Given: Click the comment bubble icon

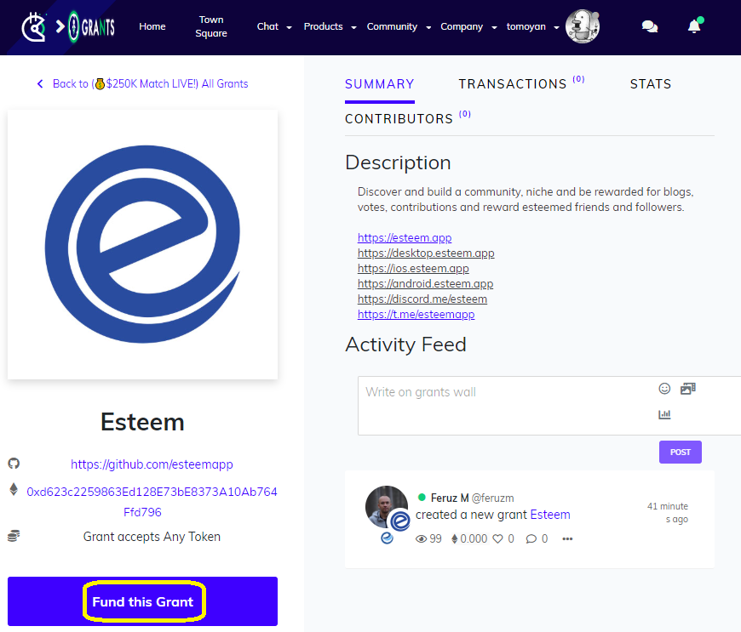Looking at the screenshot, I should pyautogui.click(x=531, y=538).
